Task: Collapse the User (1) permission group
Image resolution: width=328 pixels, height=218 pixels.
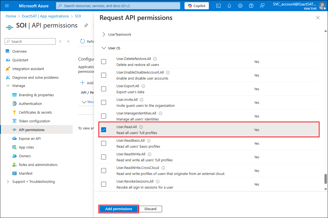Action: (104, 48)
